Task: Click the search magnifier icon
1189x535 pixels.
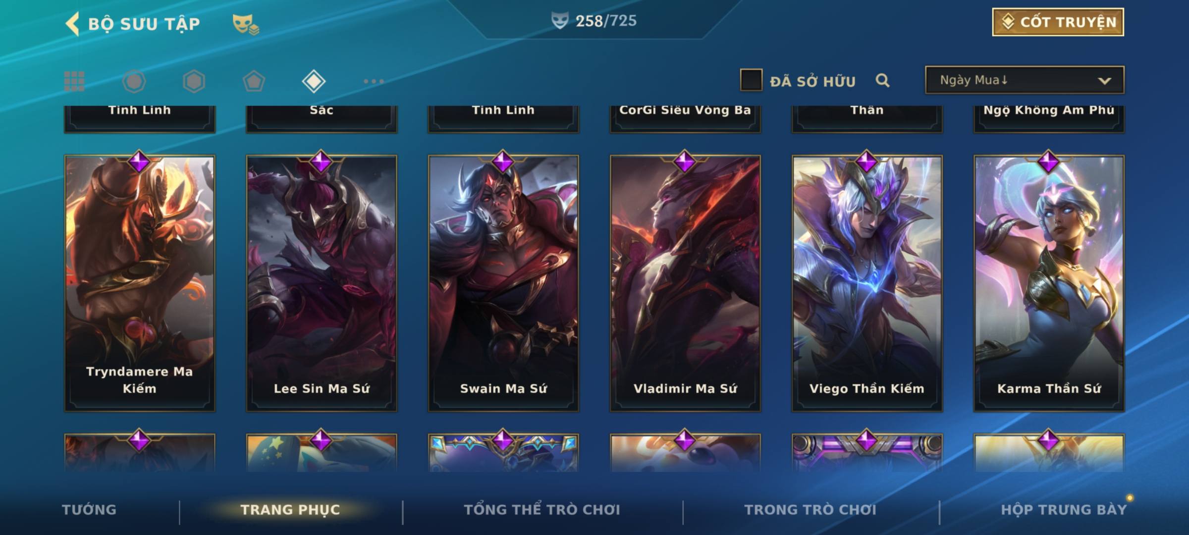Action: point(882,80)
